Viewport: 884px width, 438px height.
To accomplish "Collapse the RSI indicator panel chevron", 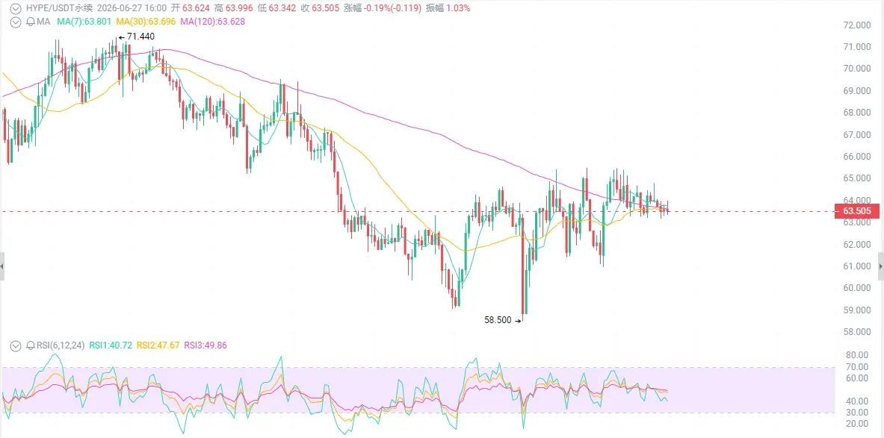I will pos(16,345).
